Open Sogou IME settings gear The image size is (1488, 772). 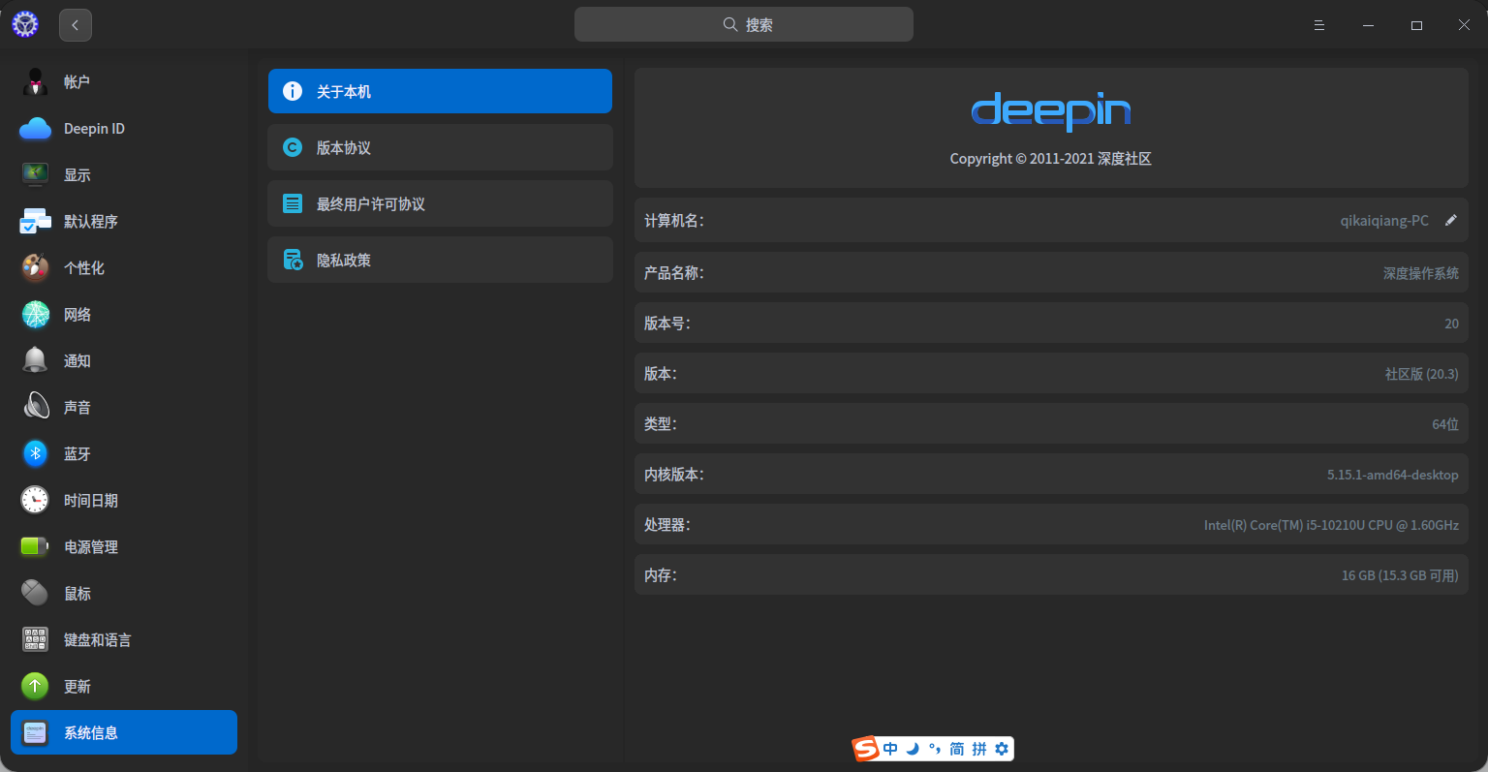(x=1002, y=749)
